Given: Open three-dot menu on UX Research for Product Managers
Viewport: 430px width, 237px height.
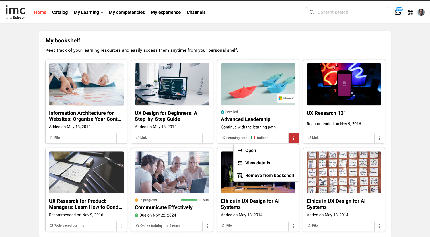Looking at the screenshot, I should coord(122,226).
